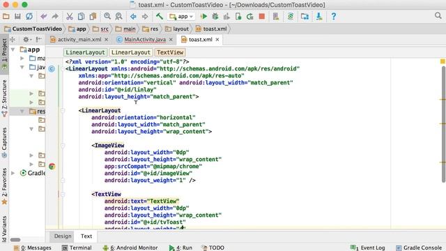Screen dimensions: 446x251
Task: Open Project panel settings gear
Action: pyautogui.click(x=26, y=40)
